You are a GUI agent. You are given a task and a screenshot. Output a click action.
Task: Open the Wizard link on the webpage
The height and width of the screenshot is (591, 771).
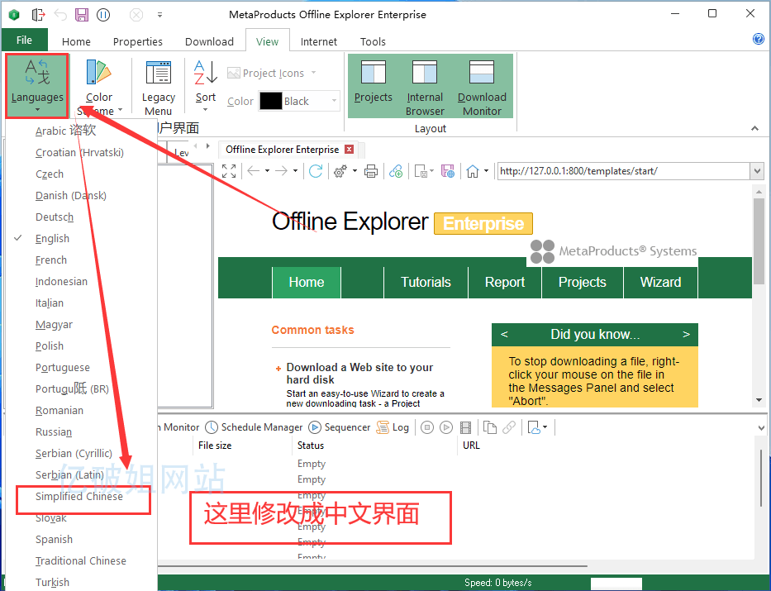click(x=660, y=282)
